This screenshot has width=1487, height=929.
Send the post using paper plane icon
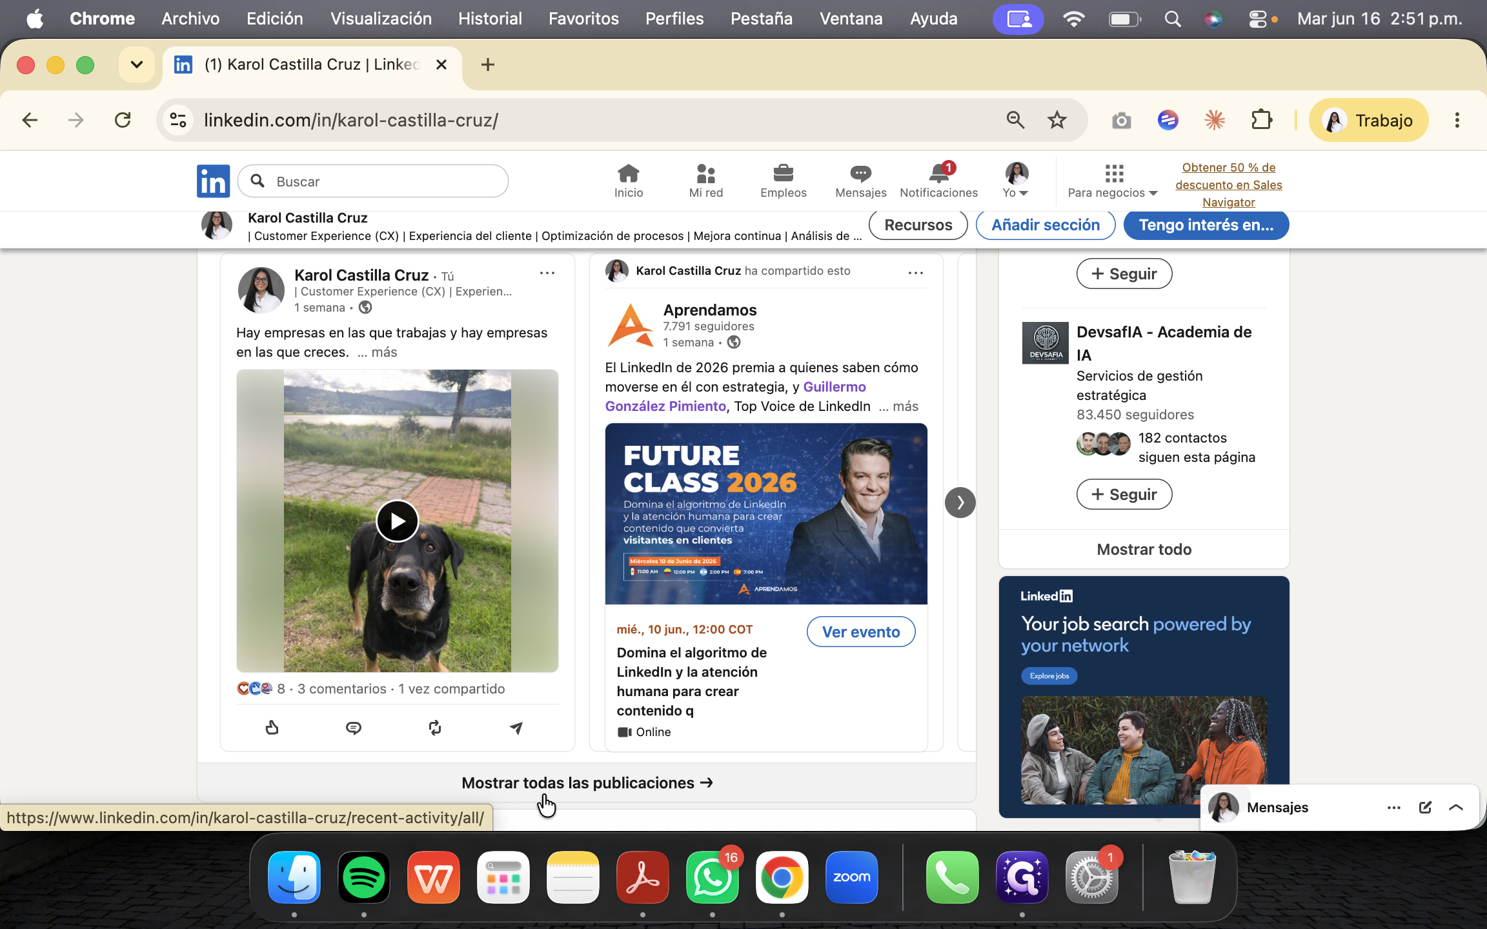tap(516, 728)
